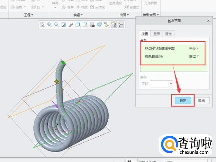Open the saved orientations icon
This screenshot has width=216, height=162.
pyautogui.click(x=78, y=24)
